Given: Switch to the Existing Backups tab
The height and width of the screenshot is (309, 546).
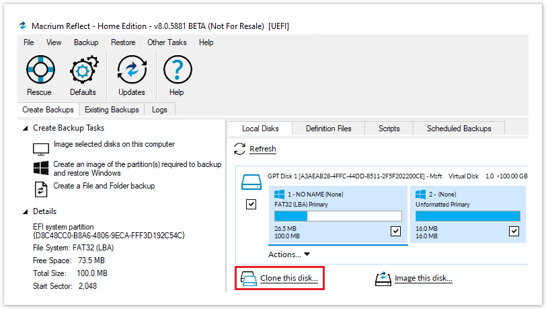Looking at the screenshot, I should coord(112,110).
